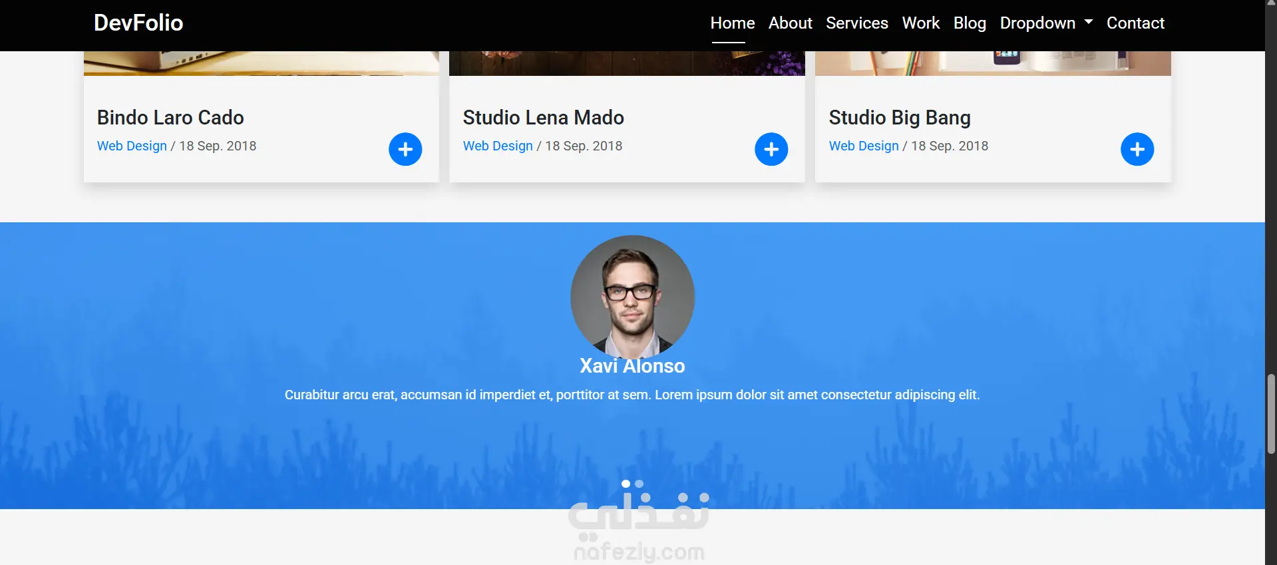Go to the Home nav item
This screenshot has height=565, width=1277.
pyautogui.click(x=732, y=23)
